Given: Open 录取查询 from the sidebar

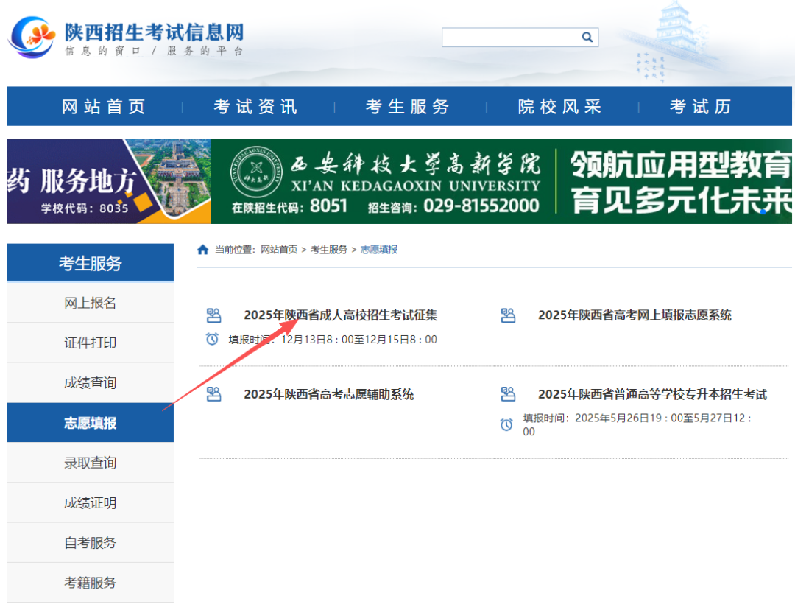Looking at the screenshot, I should (91, 463).
